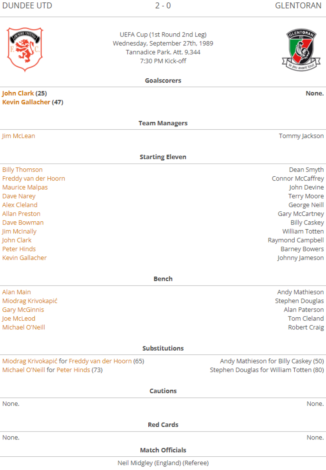
Task: Click Alex Cleland player link
Action: pyautogui.click(x=20, y=205)
